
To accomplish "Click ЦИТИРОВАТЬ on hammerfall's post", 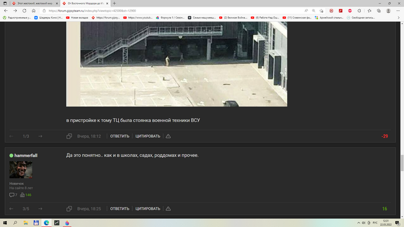I will (148, 209).
